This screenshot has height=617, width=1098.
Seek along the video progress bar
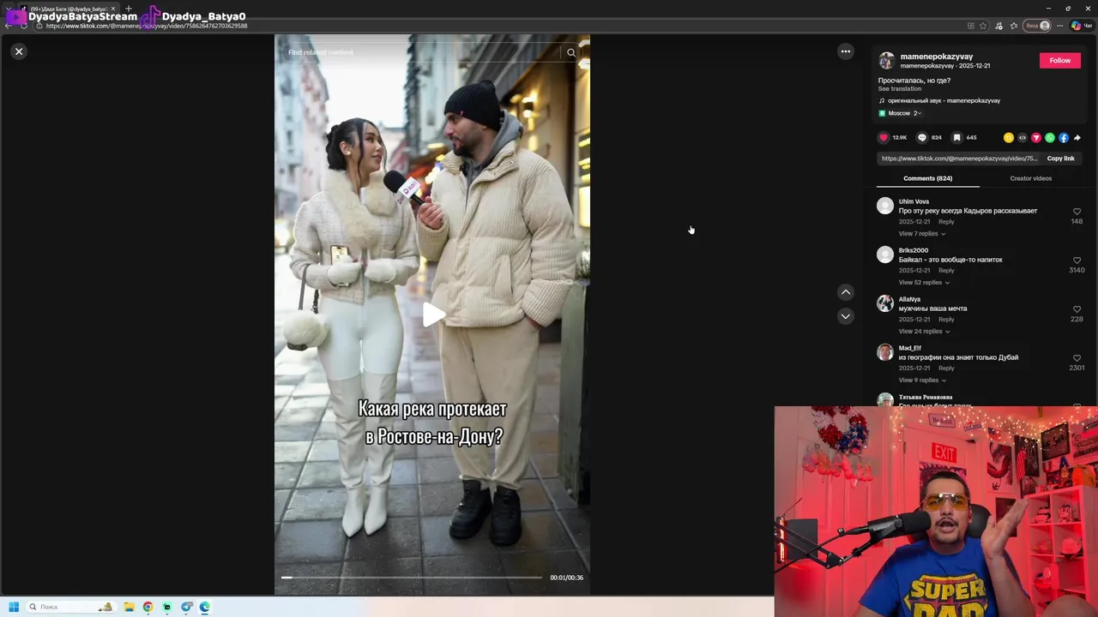pyautogui.click(x=412, y=578)
